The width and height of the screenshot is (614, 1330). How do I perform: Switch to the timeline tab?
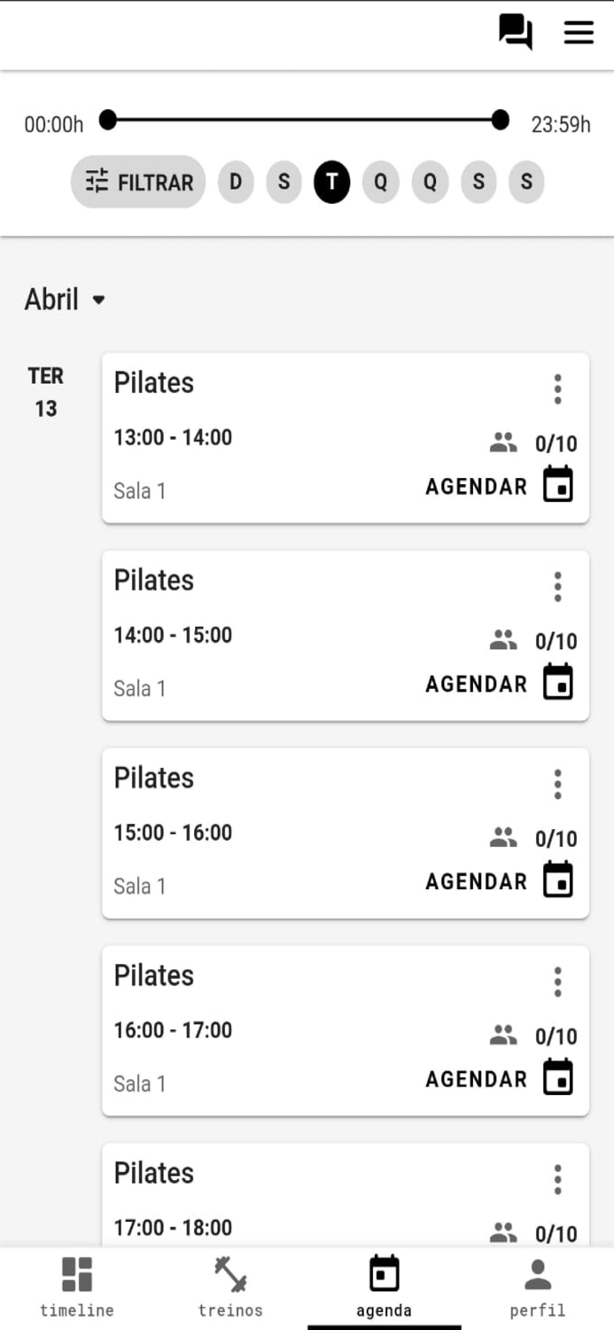point(76,1286)
